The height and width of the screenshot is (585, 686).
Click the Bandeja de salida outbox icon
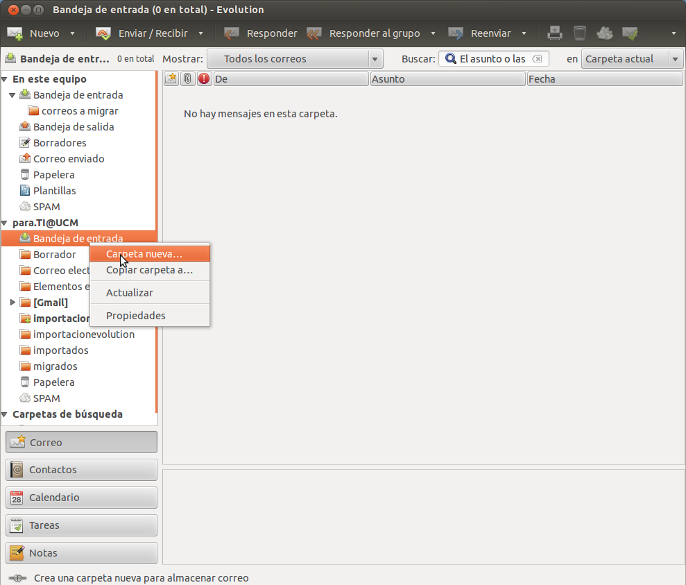coord(25,126)
